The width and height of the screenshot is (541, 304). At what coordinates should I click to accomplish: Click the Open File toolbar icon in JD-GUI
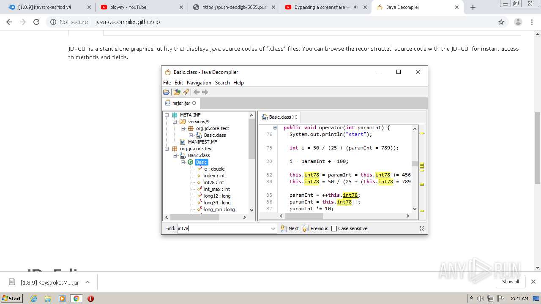[x=166, y=92]
